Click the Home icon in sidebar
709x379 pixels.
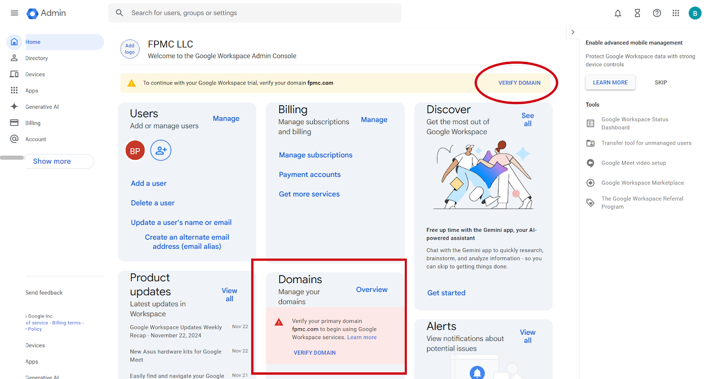click(14, 42)
